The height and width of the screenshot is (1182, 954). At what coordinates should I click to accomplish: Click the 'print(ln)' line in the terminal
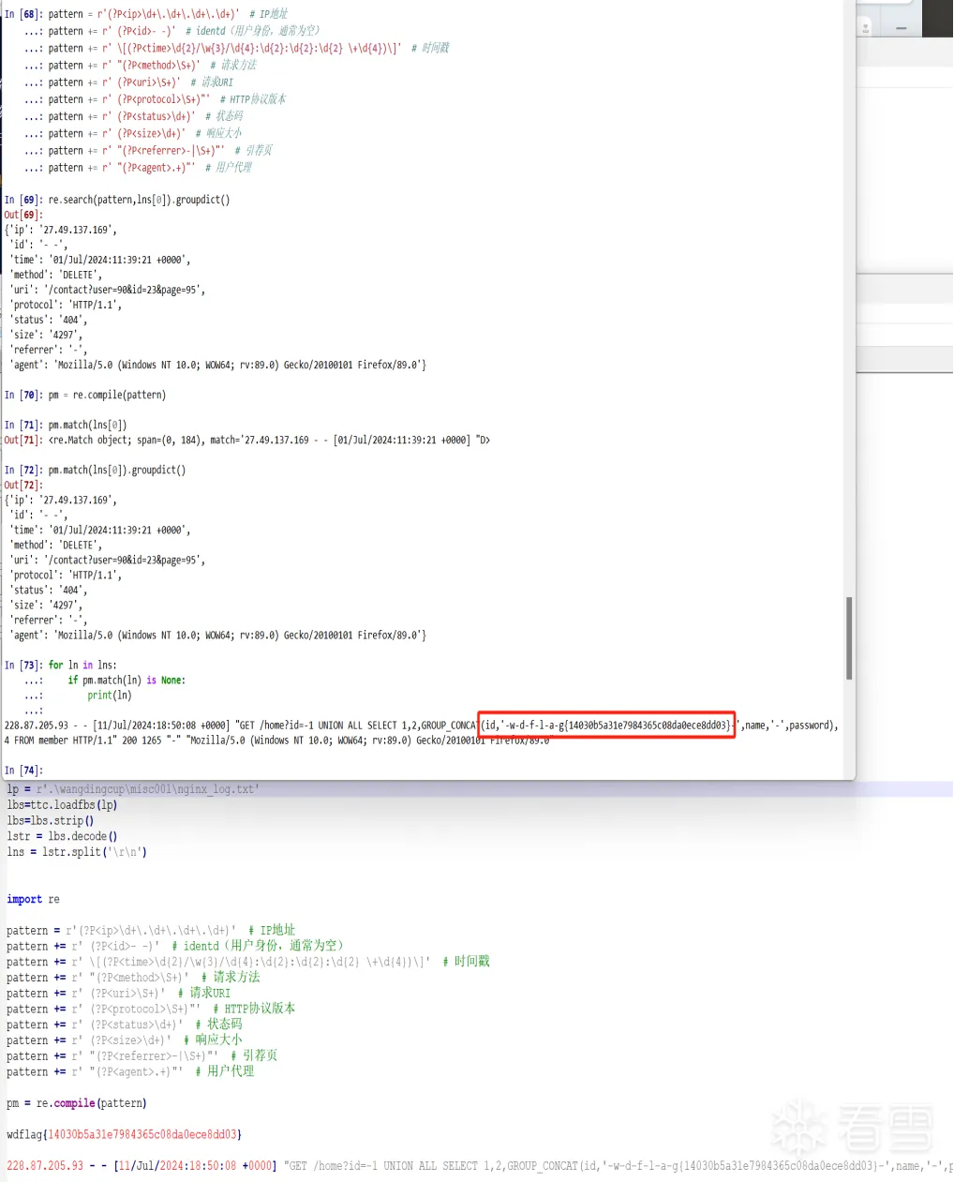pyautogui.click(x=110, y=695)
